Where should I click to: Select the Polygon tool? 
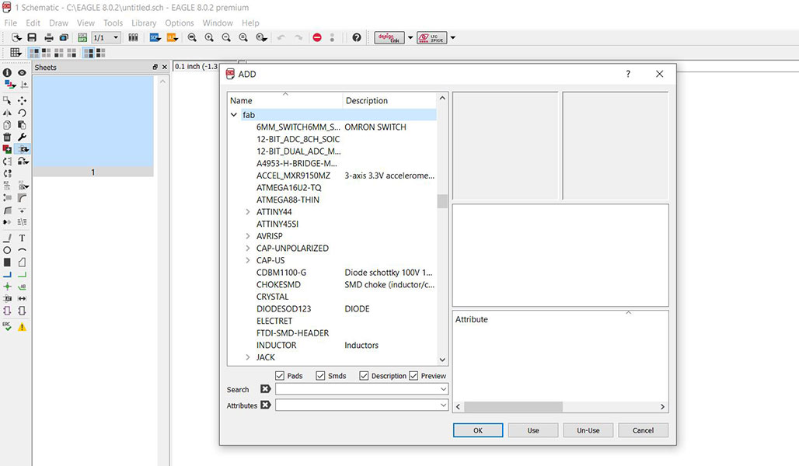pos(22,263)
